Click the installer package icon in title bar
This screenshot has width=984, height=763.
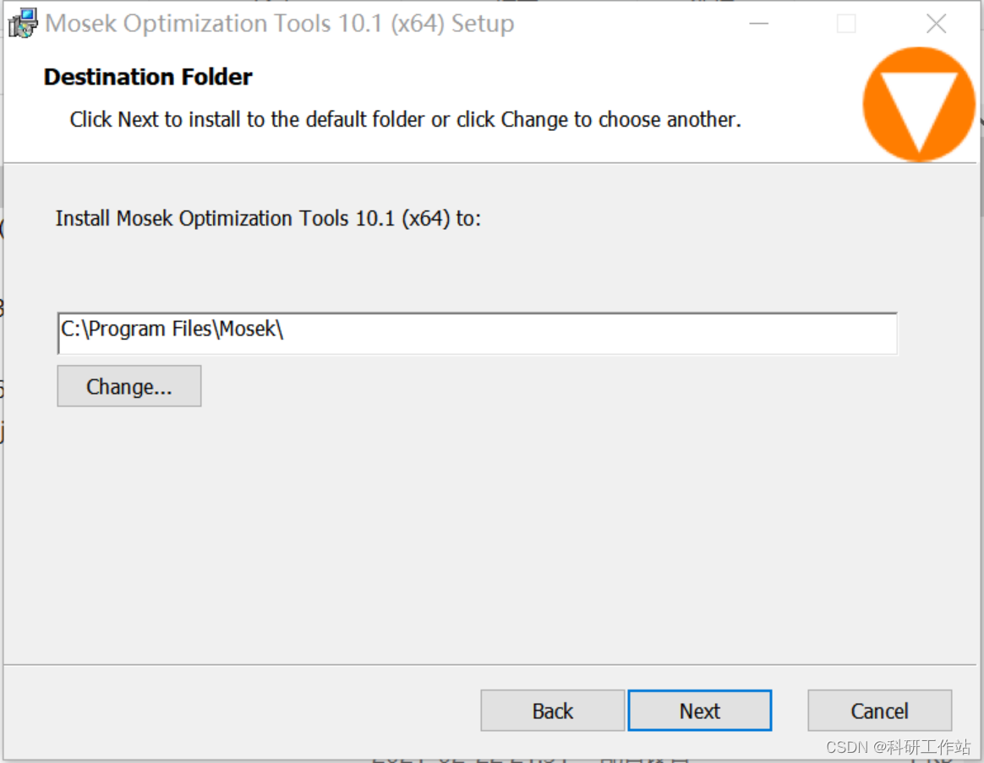(23, 24)
